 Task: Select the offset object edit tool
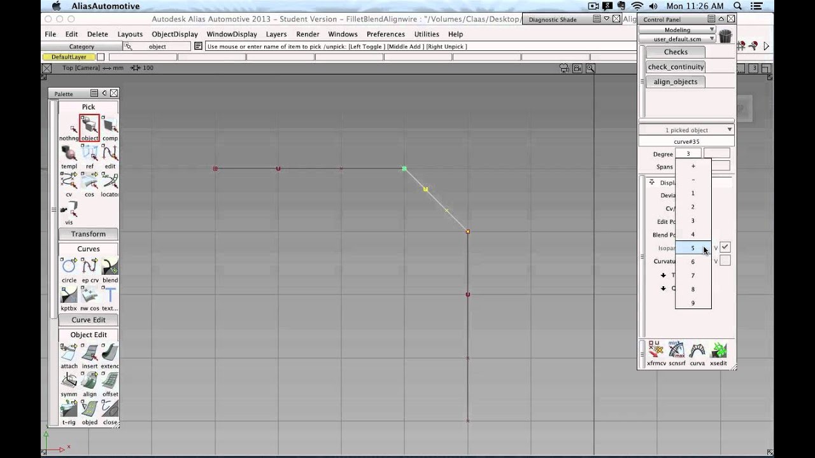pos(110,384)
